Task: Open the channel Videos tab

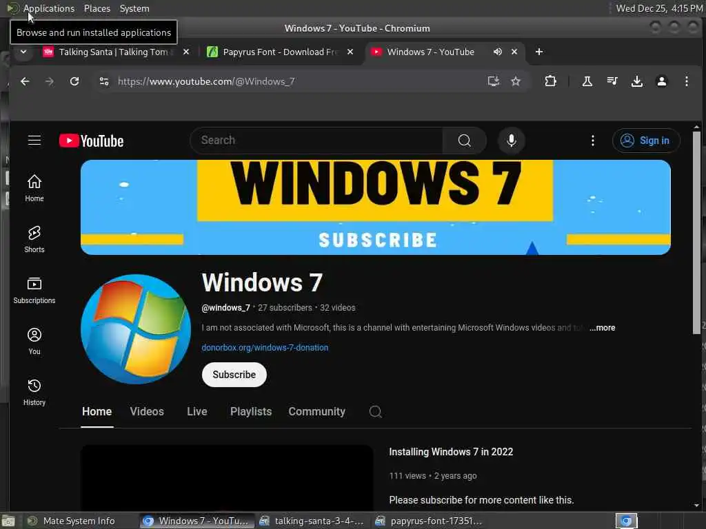Action: (x=147, y=412)
